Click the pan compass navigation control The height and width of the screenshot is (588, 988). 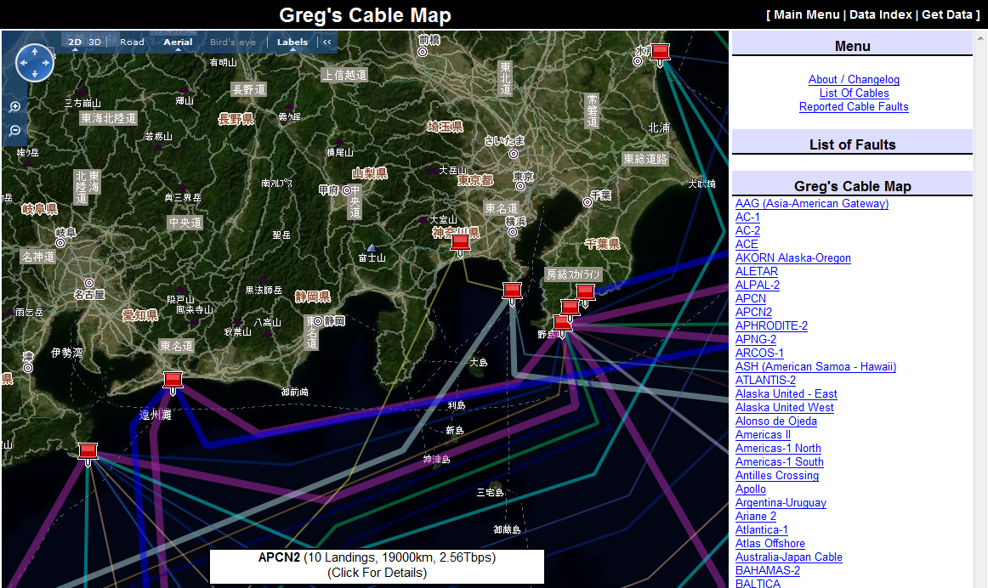tap(35, 63)
